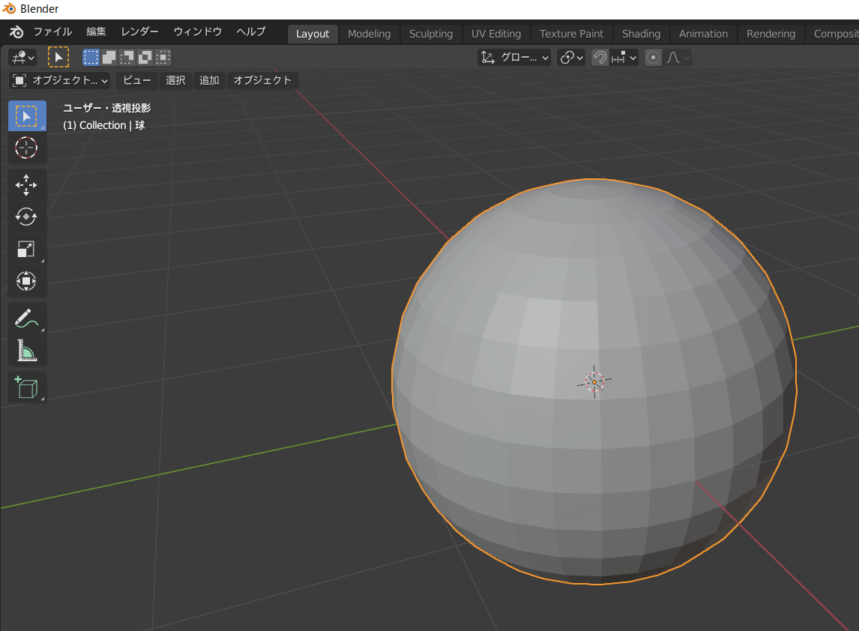Open the オブジェクト... mode dropdown

point(60,80)
